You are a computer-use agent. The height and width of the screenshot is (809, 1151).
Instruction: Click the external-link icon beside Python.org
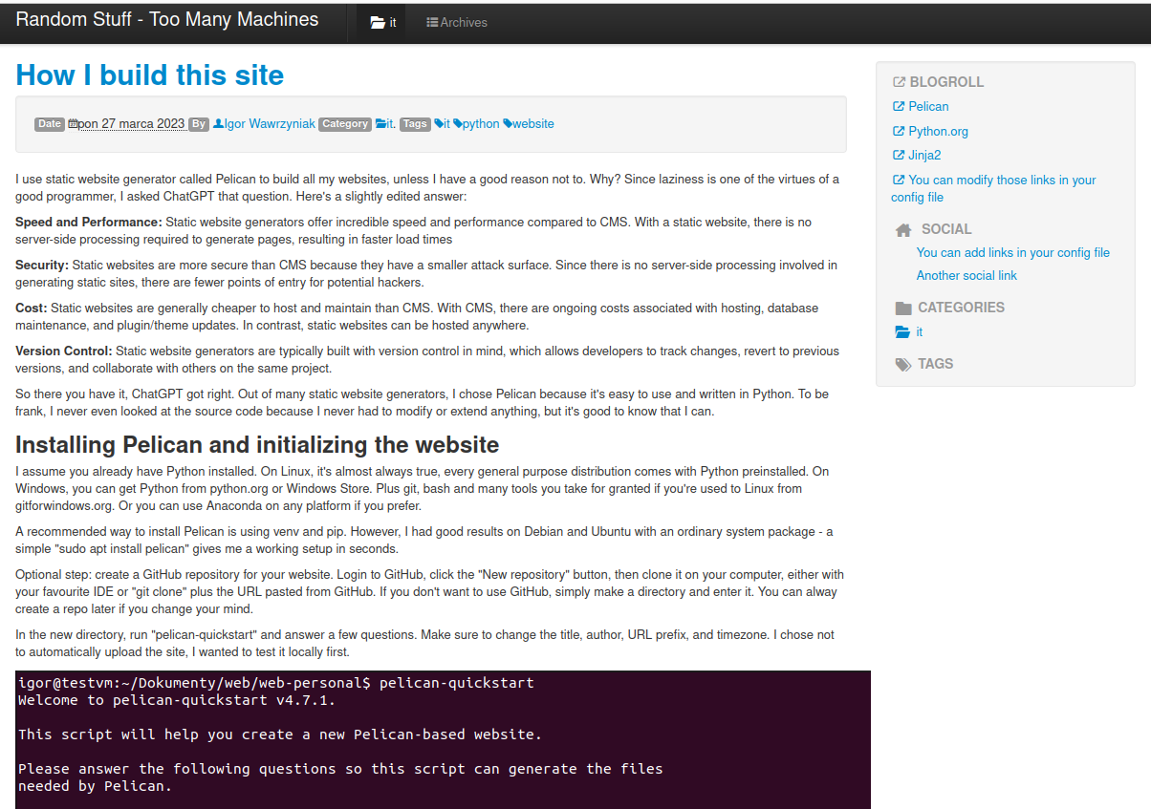(898, 132)
